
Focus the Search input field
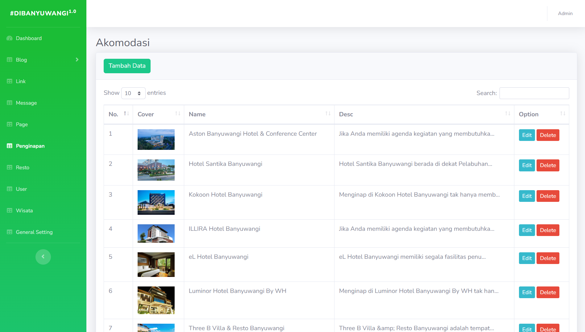tap(534, 93)
